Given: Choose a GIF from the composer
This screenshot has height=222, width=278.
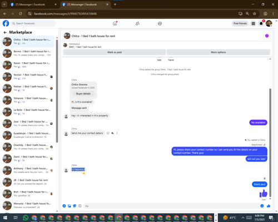Looking at the screenshot, I should pyautogui.click(x=80, y=206).
